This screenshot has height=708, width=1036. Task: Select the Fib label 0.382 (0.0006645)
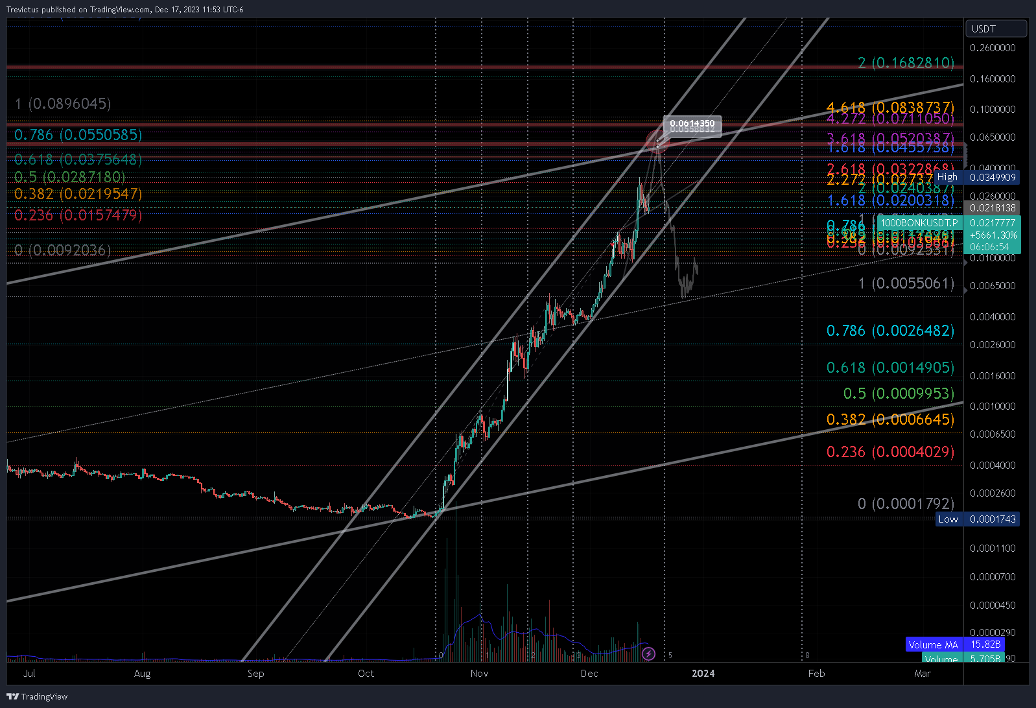890,419
